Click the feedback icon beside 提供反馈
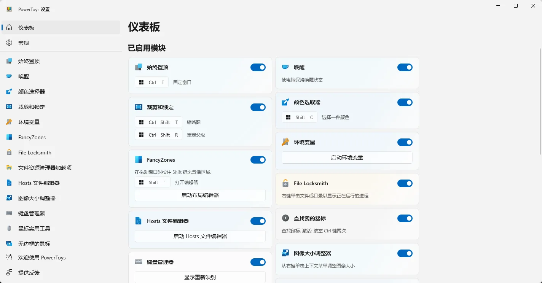The width and height of the screenshot is (542, 283). click(x=9, y=273)
